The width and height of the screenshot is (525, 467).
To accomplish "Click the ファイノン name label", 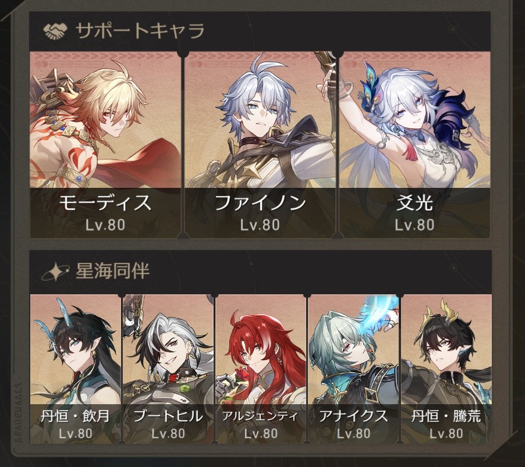I will [x=260, y=203].
